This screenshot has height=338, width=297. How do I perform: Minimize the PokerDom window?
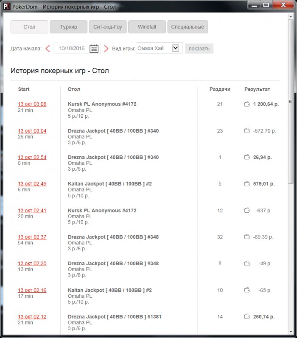tap(254, 5)
